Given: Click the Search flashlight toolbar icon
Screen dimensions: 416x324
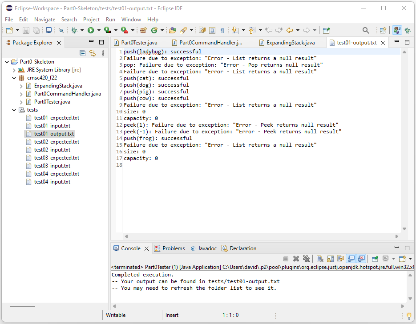Looking at the screenshot, I should pyautogui.click(x=183, y=31).
